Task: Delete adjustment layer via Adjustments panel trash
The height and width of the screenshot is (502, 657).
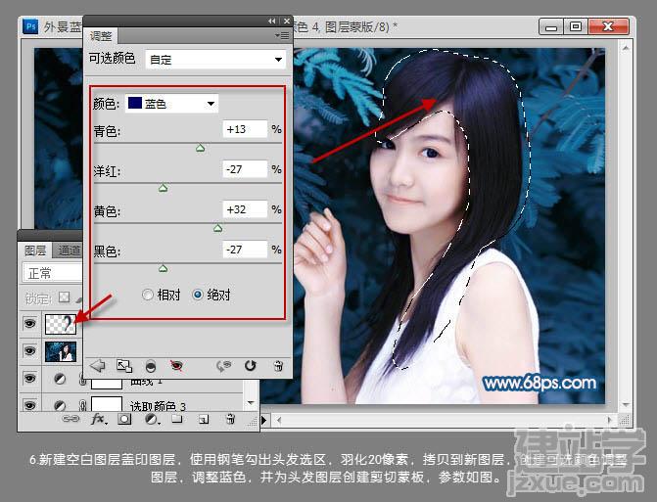Action: (x=278, y=366)
